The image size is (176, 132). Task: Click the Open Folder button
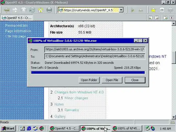[x=89, y=80]
